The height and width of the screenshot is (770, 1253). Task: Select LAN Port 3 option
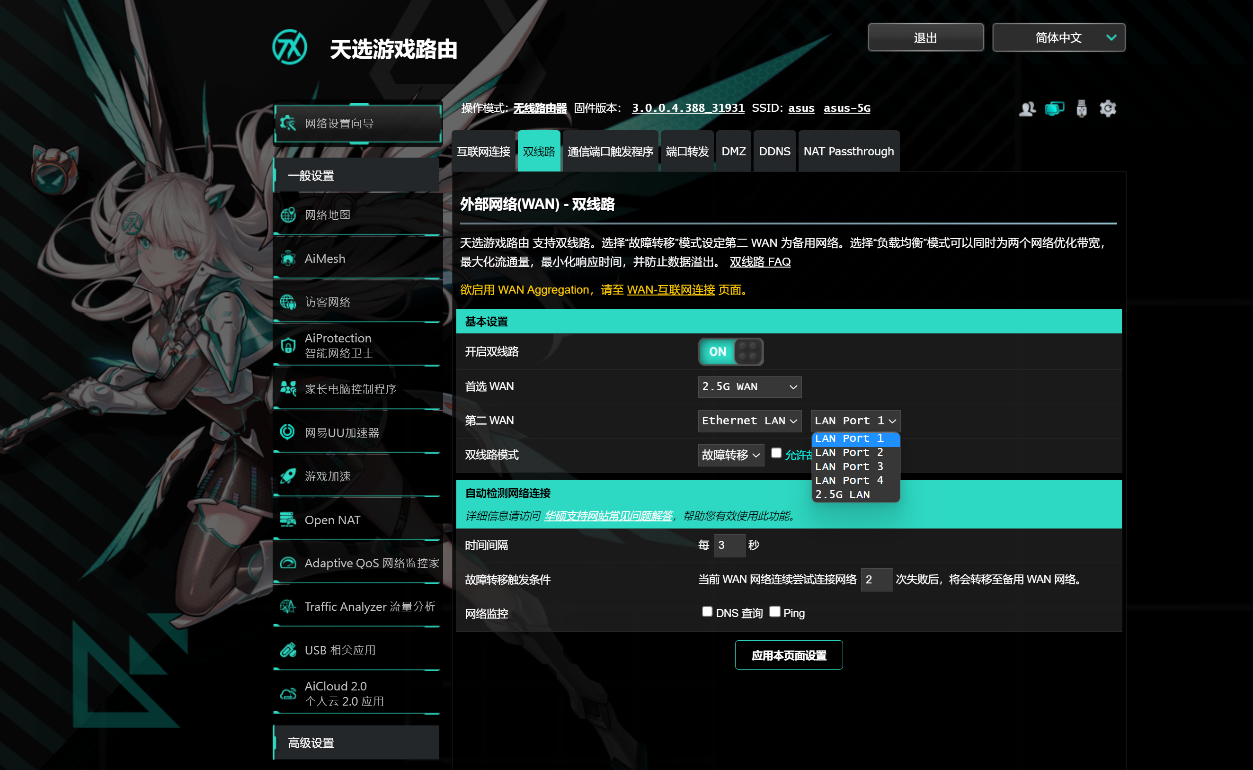(855, 466)
